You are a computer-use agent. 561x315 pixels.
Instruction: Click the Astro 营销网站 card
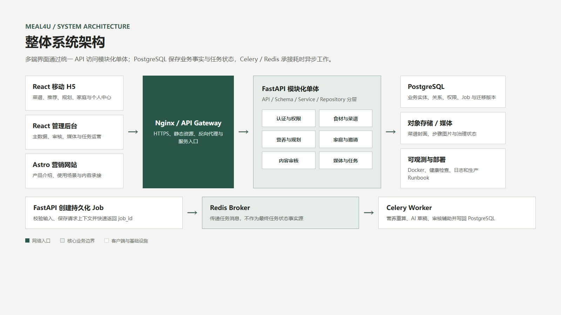click(74, 171)
